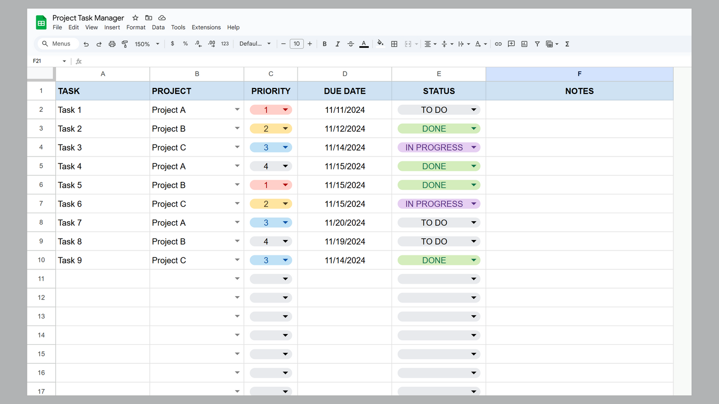Click the increase font size plus button

tap(309, 44)
